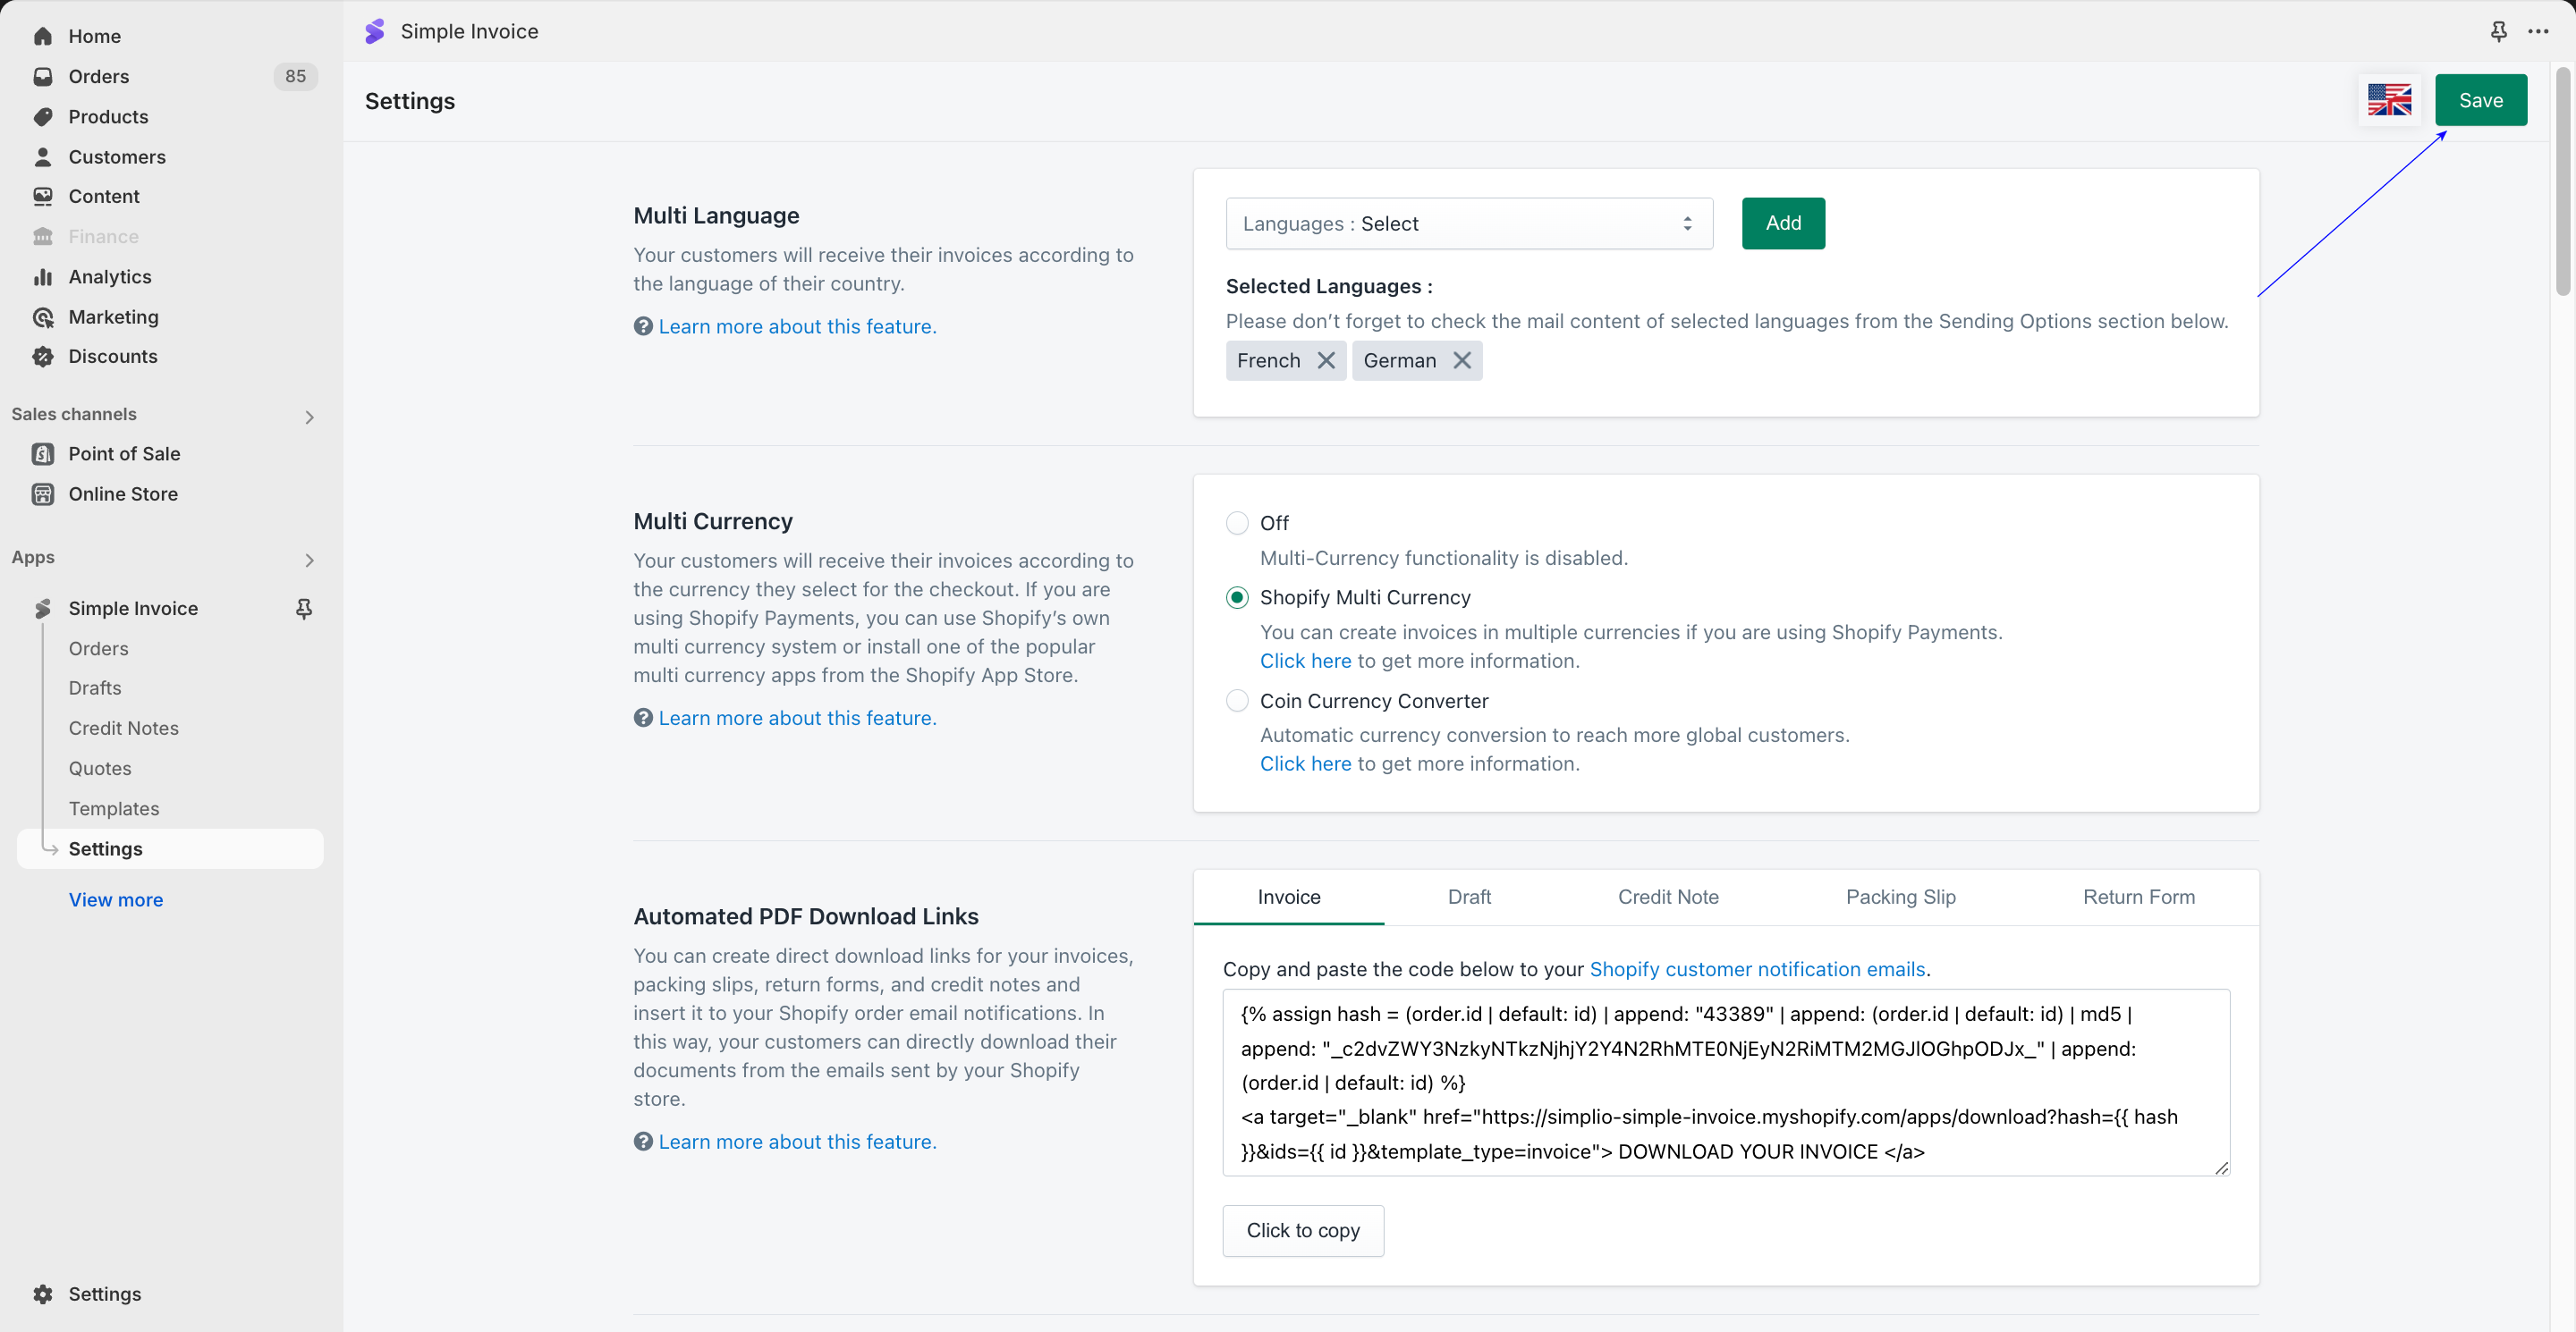
Task: Remove German language with X icon
Action: [1462, 361]
